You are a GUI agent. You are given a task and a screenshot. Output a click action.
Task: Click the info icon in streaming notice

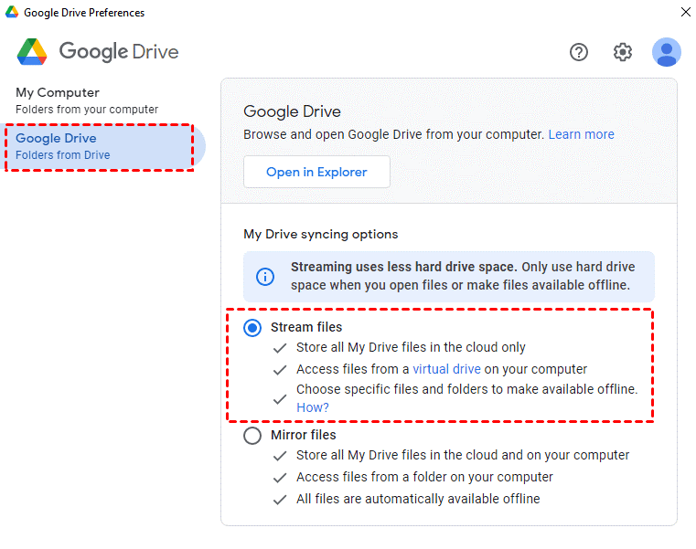(x=265, y=277)
